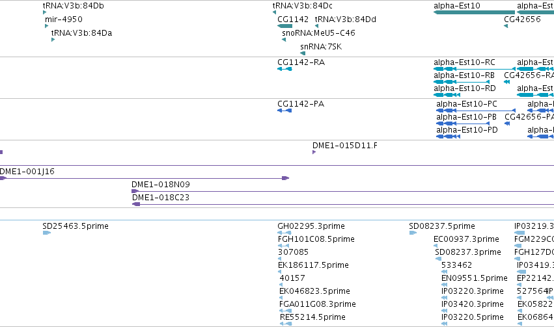This screenshot has height=327, width=554.
Task: Click the DME1-015D11.F marker arrow
Action: click(x=314, y=152)
